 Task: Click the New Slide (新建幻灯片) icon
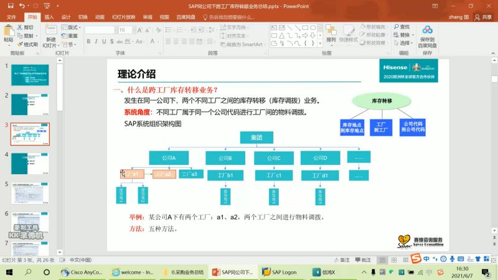point(51,30)
